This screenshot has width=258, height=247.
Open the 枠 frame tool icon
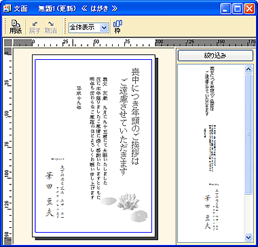pyautogui.click(x=117, y=27)
